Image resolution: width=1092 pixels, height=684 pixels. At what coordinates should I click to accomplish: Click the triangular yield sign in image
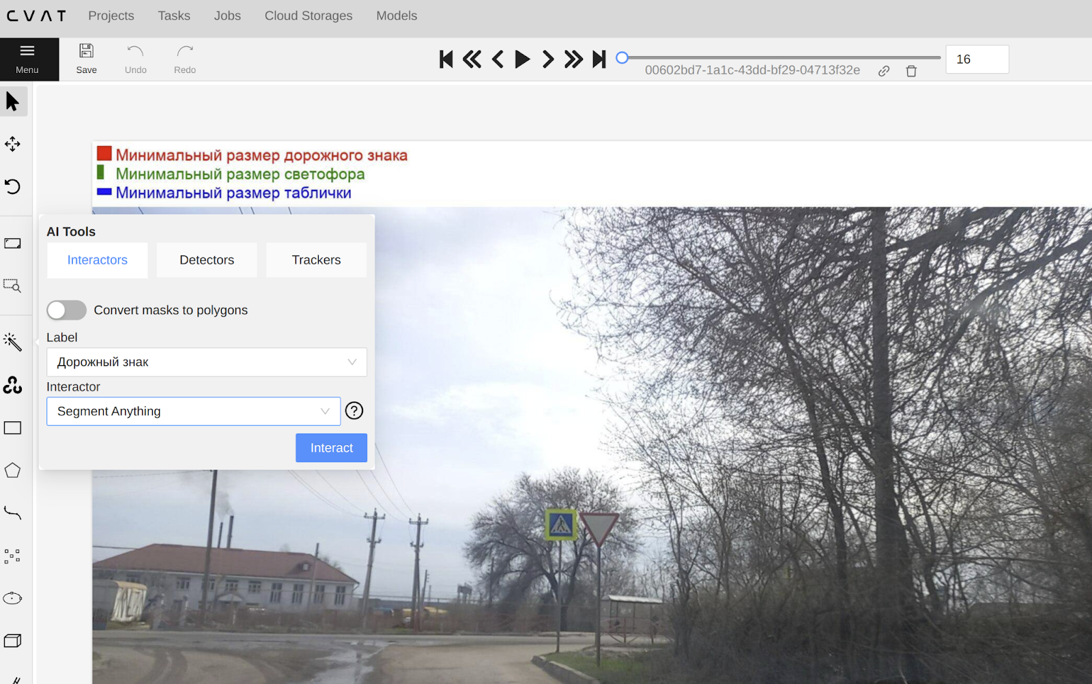[599, 528]
